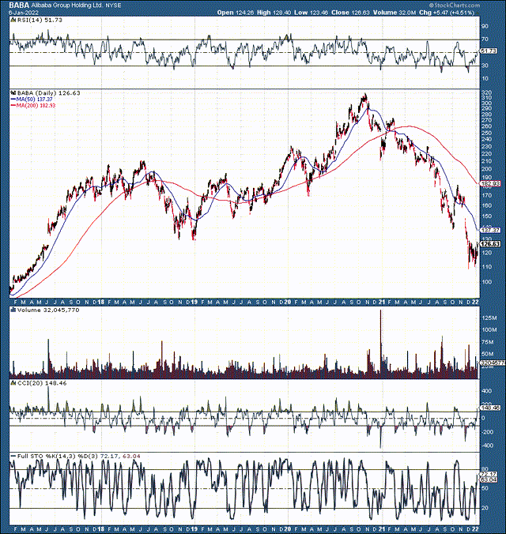Click the legend icon beside CCI(20)
This screenshot has height=534, width=506.
[x=13, y=383]
